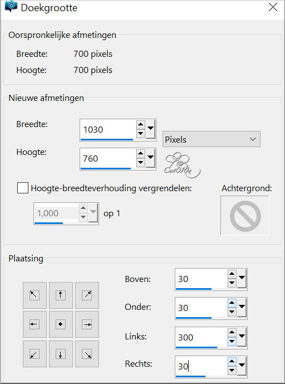
Task: Select the left-middle placement arrow
Action: (35, 324)
